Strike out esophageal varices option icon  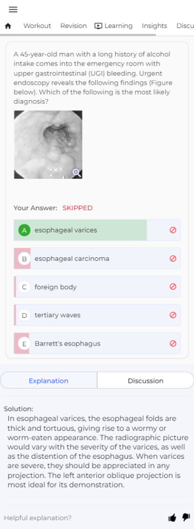coord(173,230)
